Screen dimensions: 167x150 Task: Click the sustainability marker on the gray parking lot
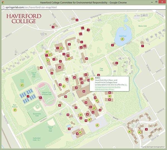[x=97, y=125]
